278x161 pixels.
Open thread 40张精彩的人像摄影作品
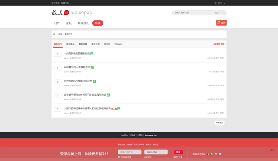[77, 67]
